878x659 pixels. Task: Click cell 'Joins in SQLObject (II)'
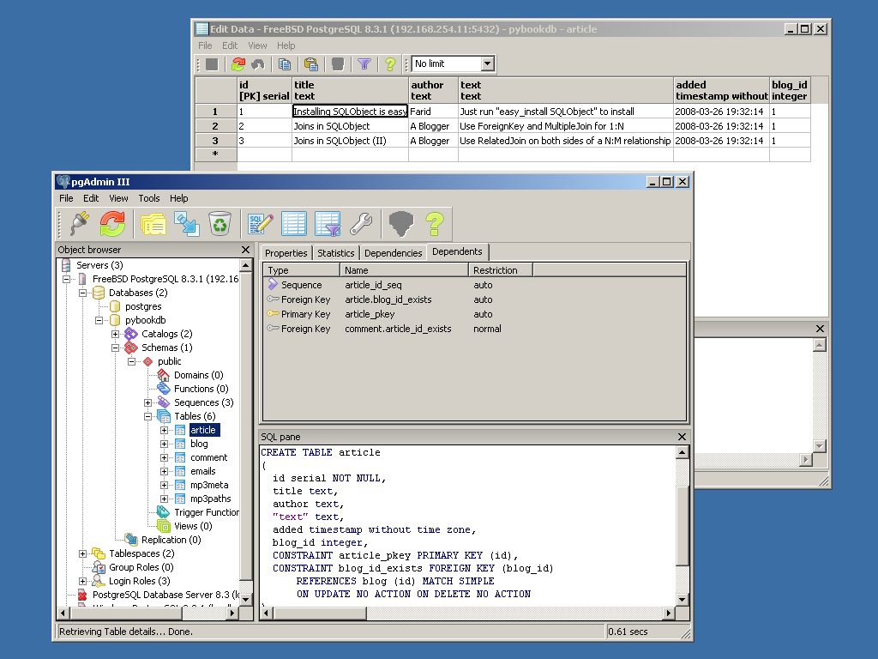coord(351,141)
